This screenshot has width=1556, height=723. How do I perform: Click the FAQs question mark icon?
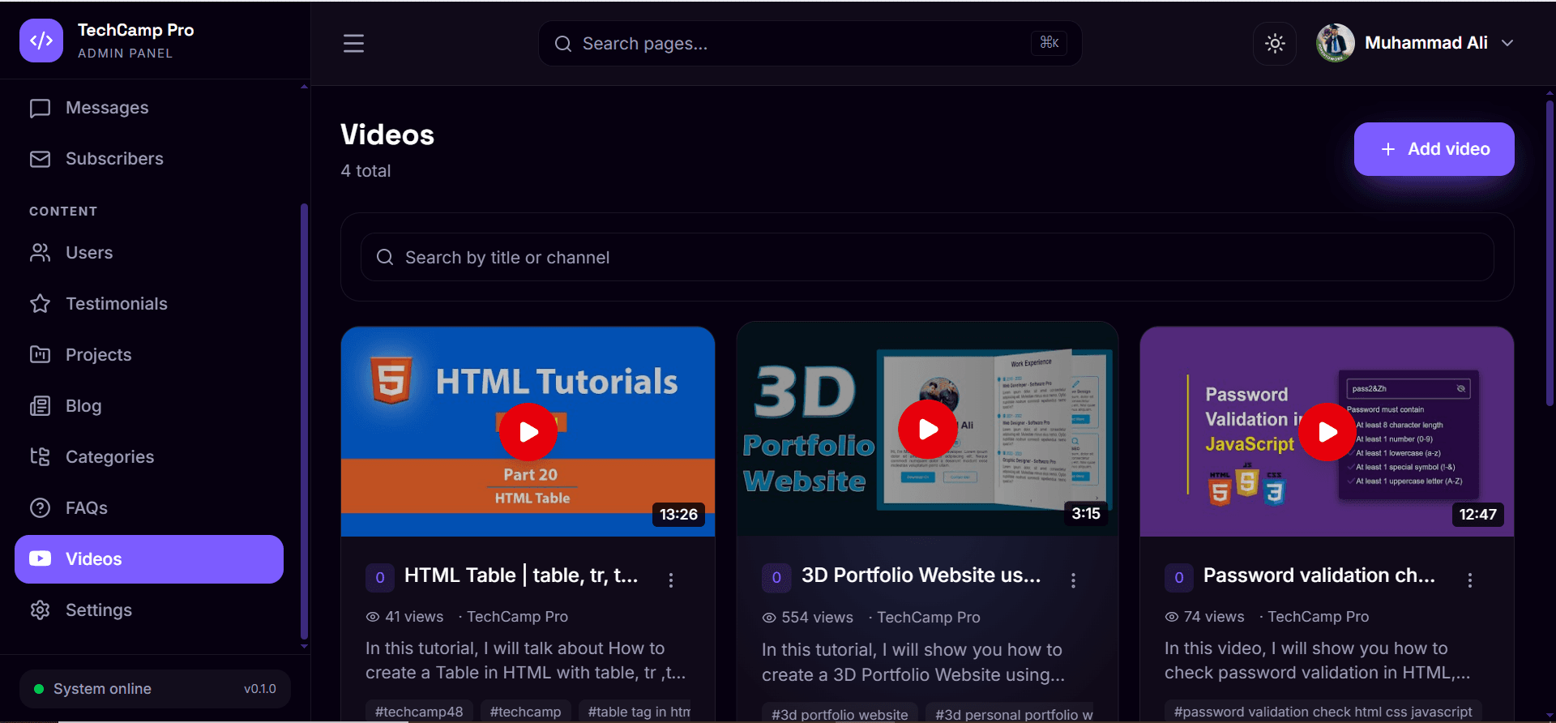[40, 508]
